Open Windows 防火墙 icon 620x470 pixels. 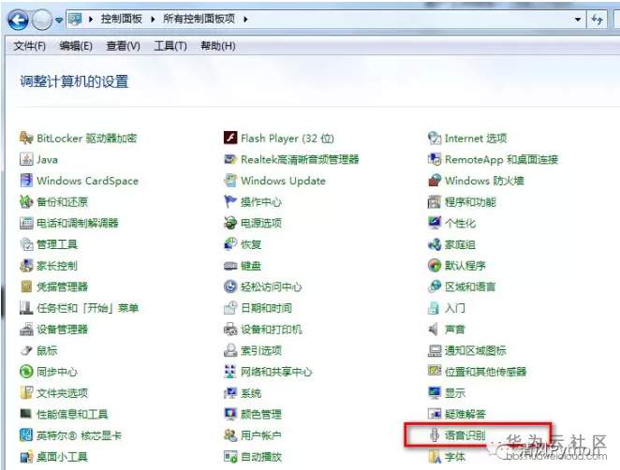(x=435, y=181)
